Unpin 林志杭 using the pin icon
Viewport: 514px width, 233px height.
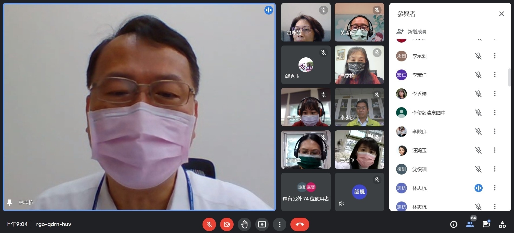[9, 203]
